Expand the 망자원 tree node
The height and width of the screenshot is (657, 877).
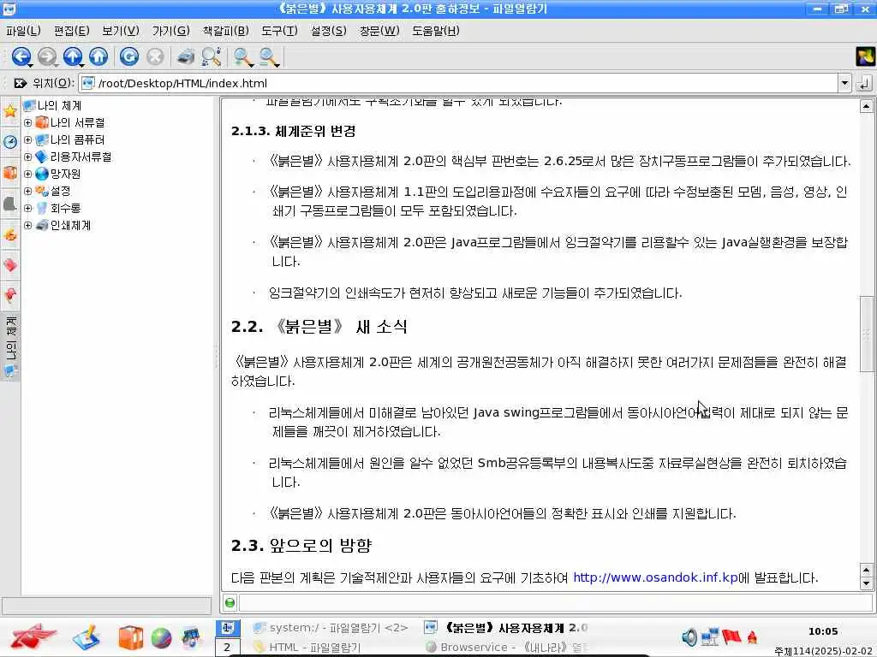pos(28,175)
